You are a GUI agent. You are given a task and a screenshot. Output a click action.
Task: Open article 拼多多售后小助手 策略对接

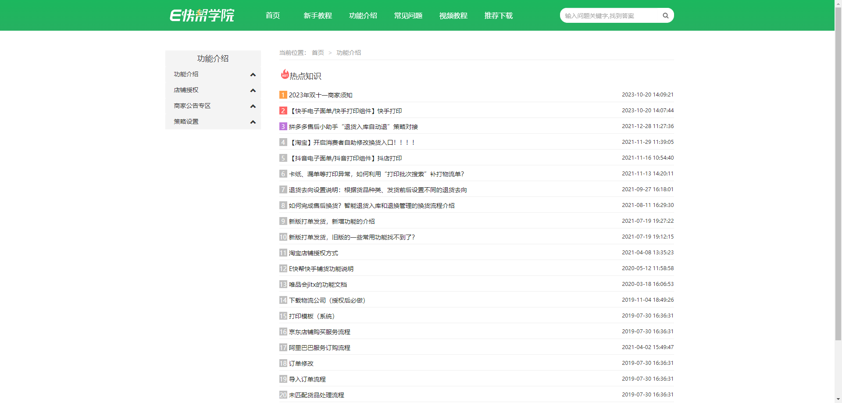point(353,127)
